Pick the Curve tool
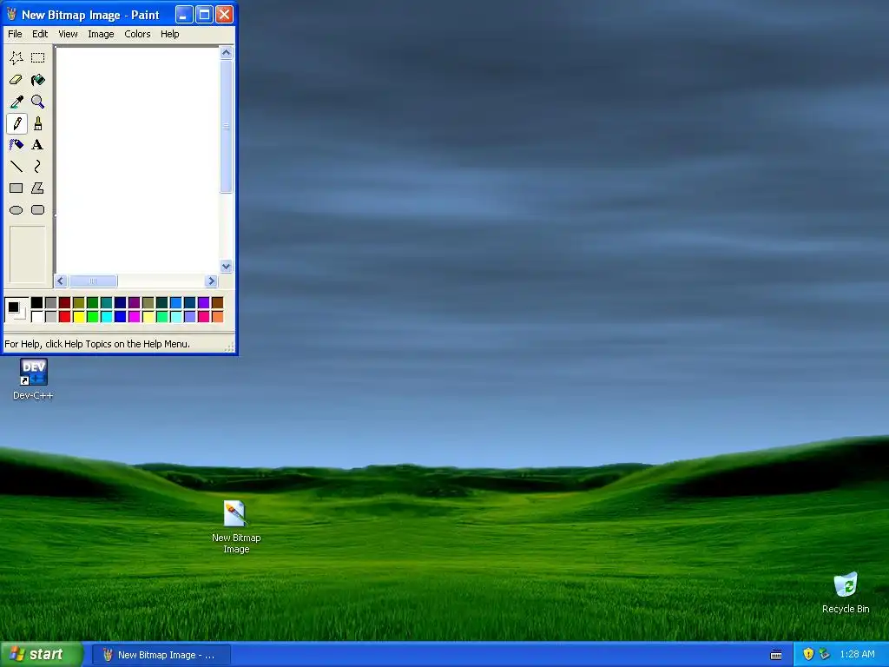889x667 pixels. tap(38, 166)
